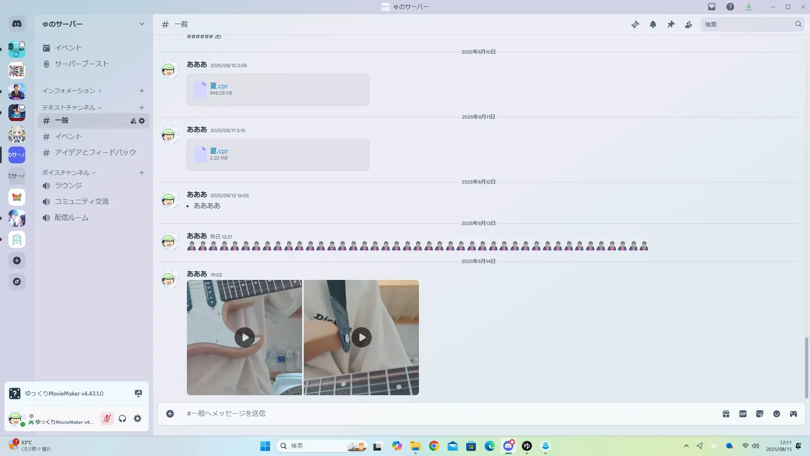The image size is (810, 456).
Task: Toggle the microphone mute button
Action: click(107, 418)
